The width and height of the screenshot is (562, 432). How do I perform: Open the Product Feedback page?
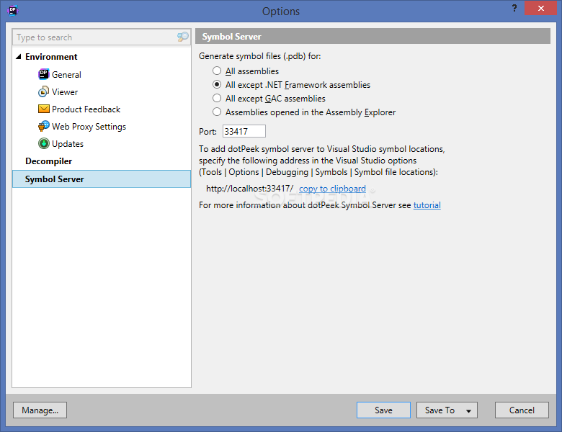pyautogui.click(x=86, y=109)
